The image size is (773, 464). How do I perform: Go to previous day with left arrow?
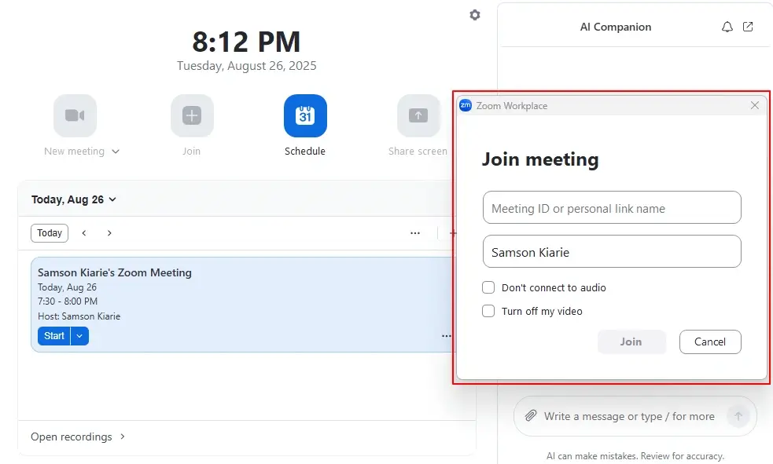click(x=84, y=233)
